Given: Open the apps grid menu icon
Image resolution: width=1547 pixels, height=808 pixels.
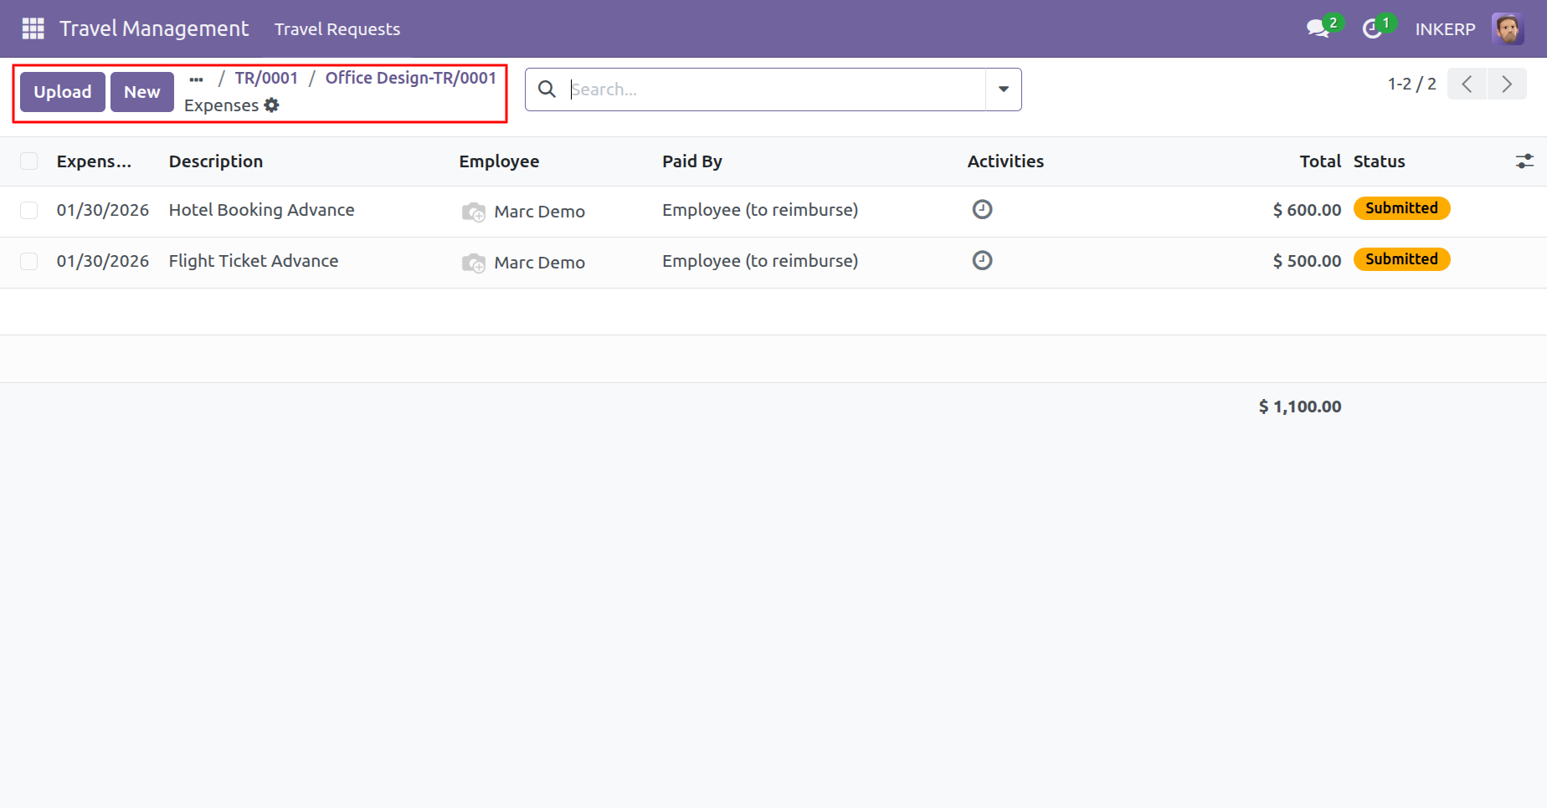Looking at the screenshot, I should [x=33, y=29].
